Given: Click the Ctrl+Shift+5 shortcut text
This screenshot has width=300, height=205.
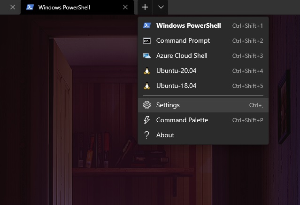Looking at the screenshot, I should pos(247,86).
